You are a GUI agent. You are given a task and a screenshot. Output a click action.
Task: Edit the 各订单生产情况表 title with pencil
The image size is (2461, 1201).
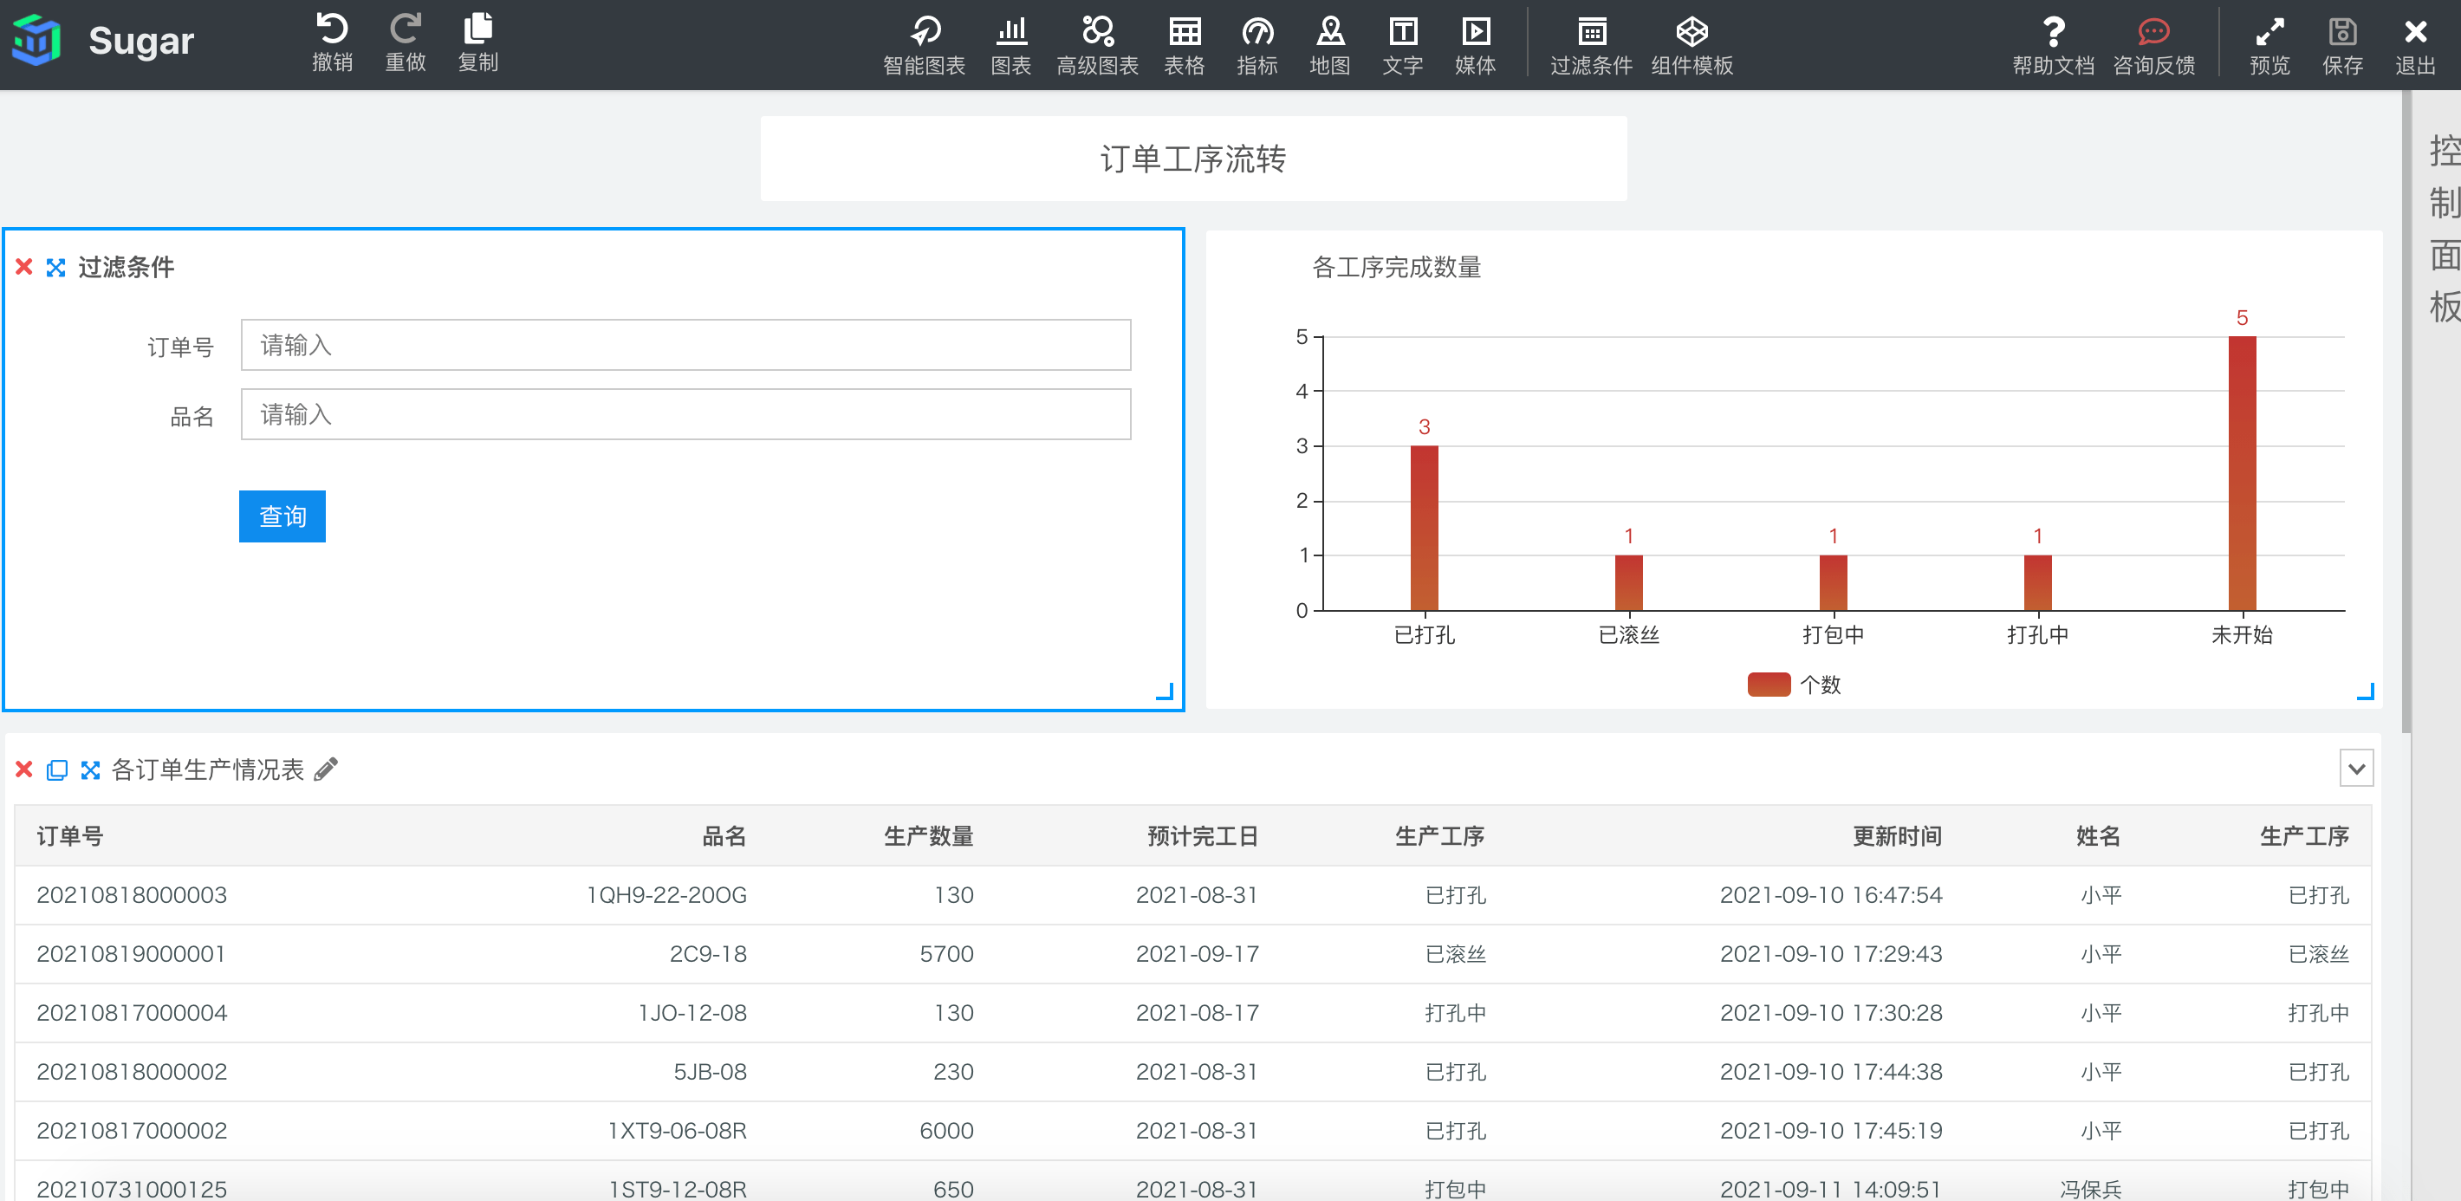[x=326, y=769]
